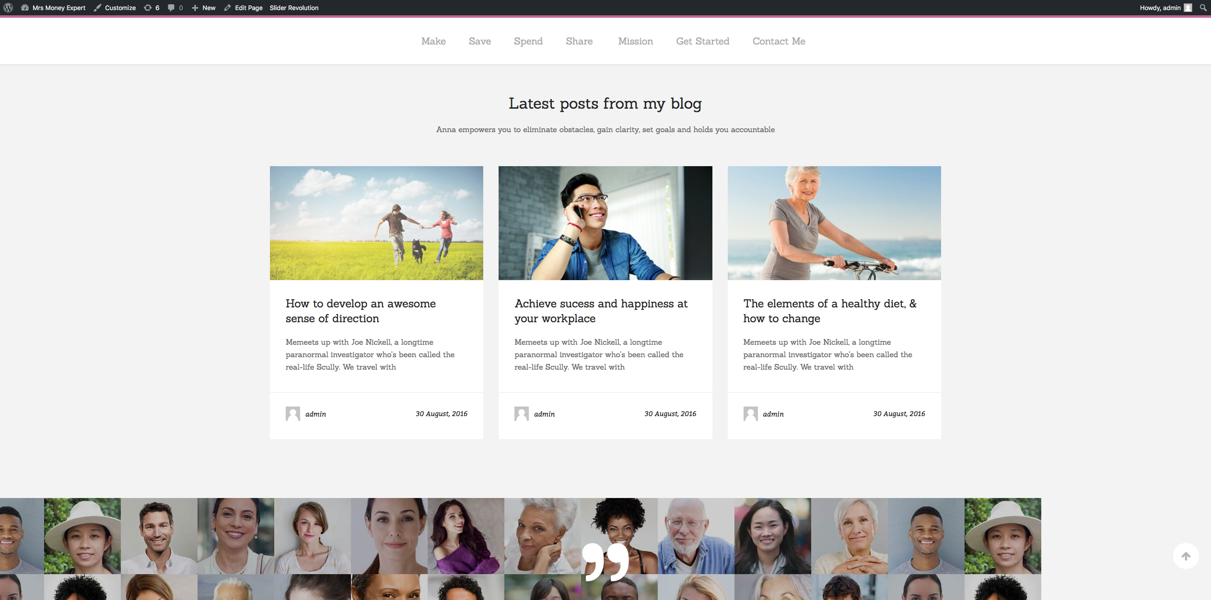Image resolution: width=1211 pixels, height=600 pixels.
Task: Go to the Mission navigation item
Action: pos(635,41)
